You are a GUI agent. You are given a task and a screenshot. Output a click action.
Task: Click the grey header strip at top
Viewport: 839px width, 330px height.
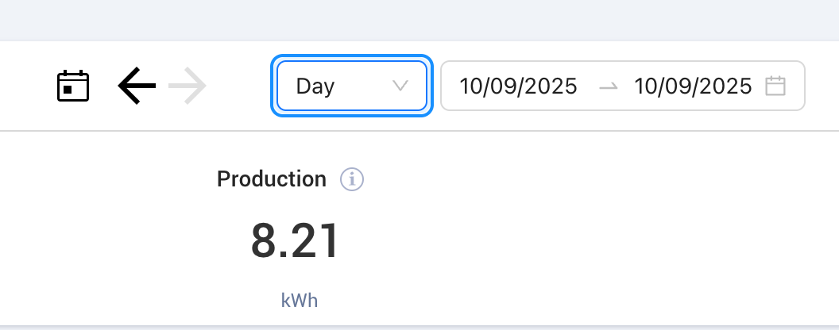(419, 20)
